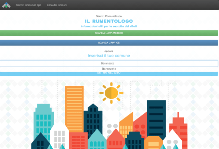Click the tall dark navy tower on the right

(x=156, y=116)
